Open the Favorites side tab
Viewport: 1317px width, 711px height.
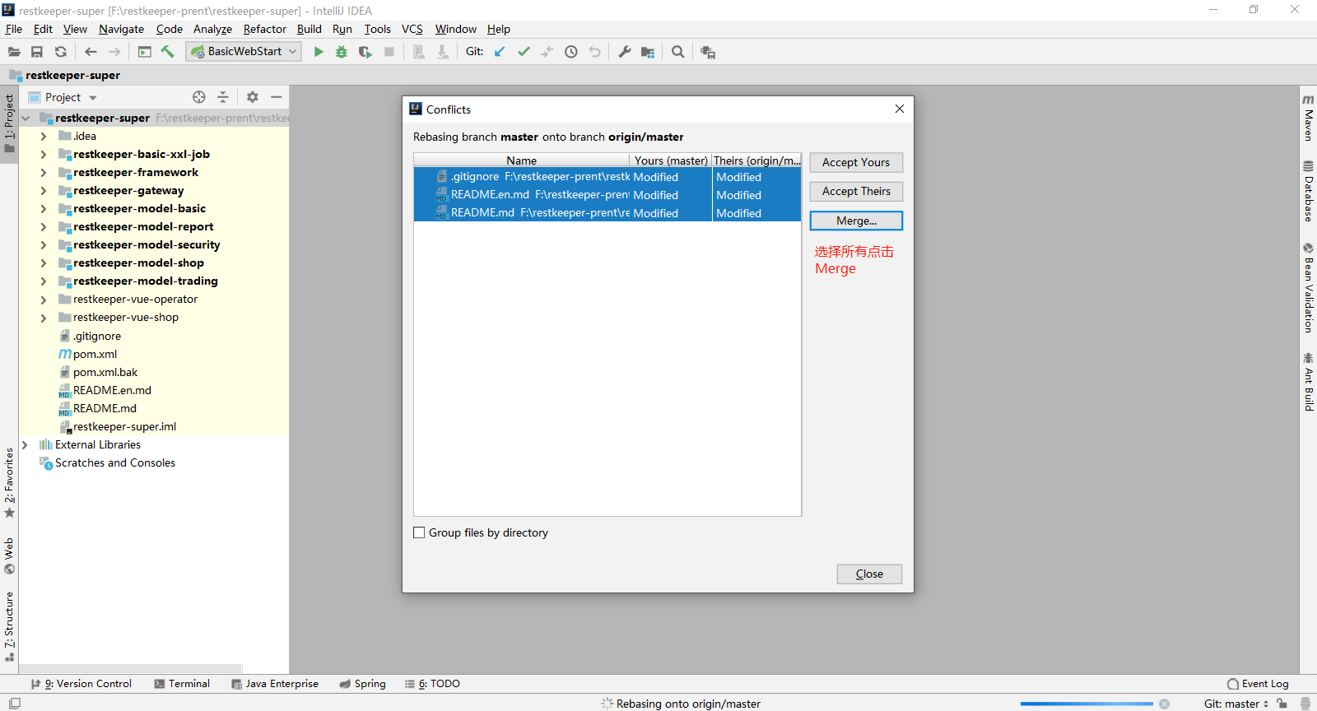pyautogui.click(x=9, y=483)
